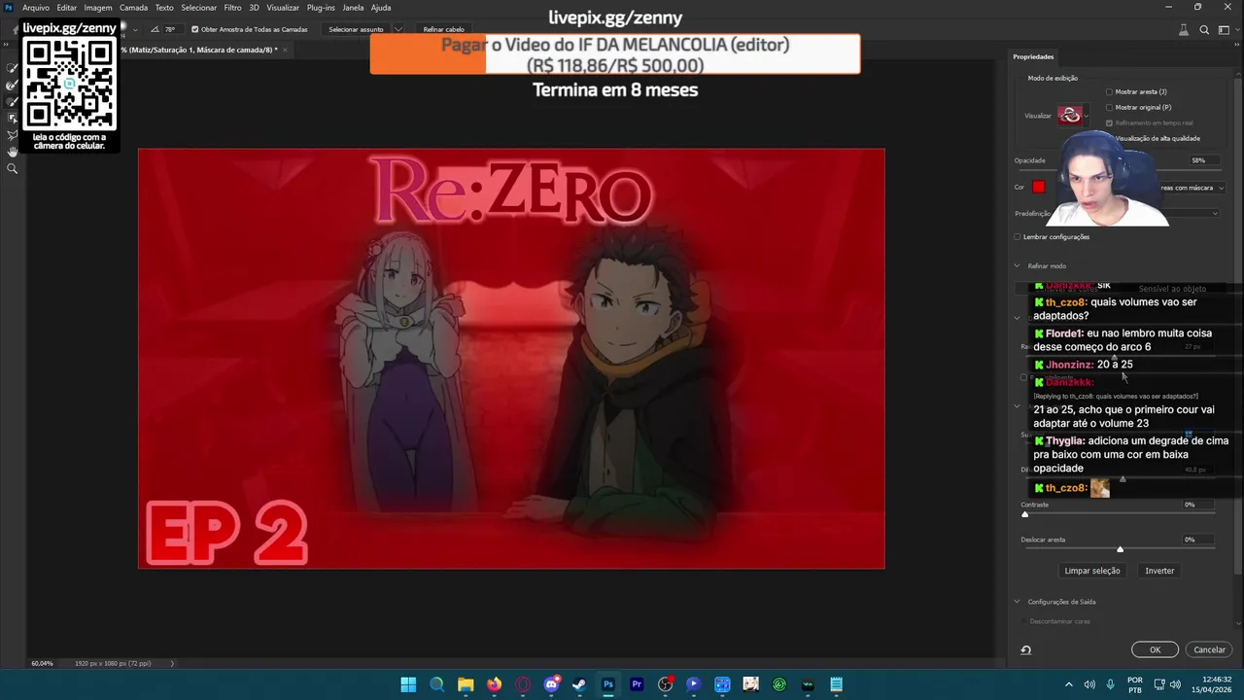The height and width of the screenshot is (700, 1244).
Task: Select the Refine Edge Brush tool
Action: tap(13, 86)
